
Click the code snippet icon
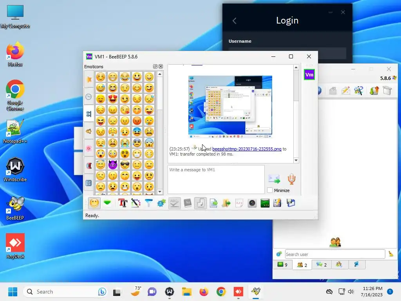click(239, 203)
